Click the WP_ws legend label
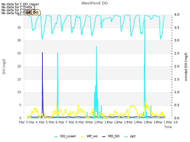Image resolution: width=190 pixels, height=142 pixels. 92,136
